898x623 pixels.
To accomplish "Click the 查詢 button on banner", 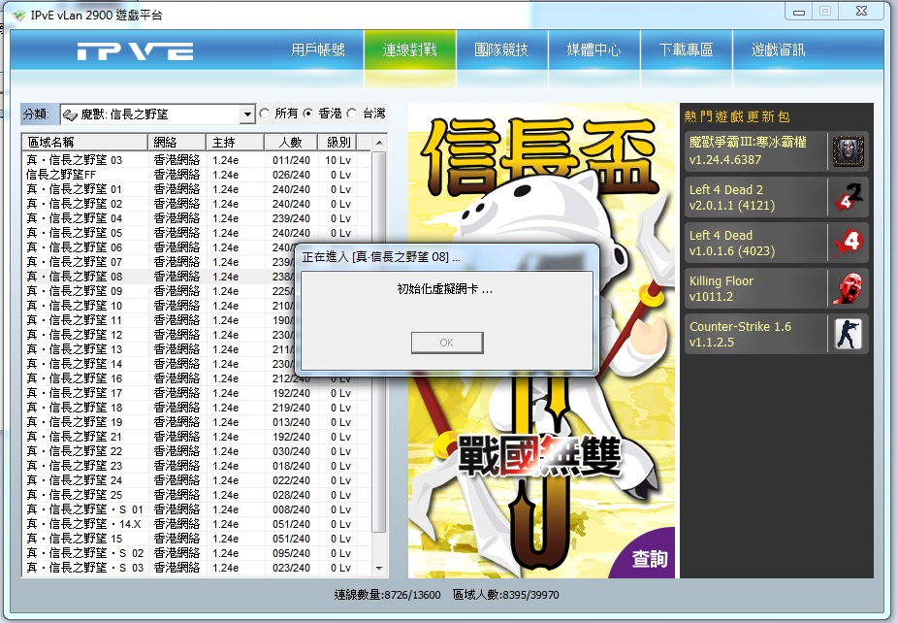I will tap(650, 559).
